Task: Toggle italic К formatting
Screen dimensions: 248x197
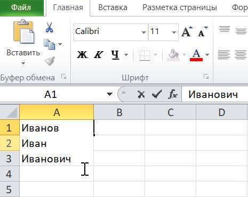Action: pos(98,55)
